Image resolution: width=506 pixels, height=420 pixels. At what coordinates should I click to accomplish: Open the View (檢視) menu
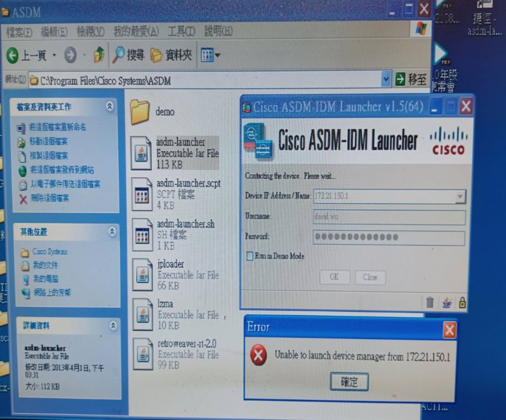click(90, 32)
